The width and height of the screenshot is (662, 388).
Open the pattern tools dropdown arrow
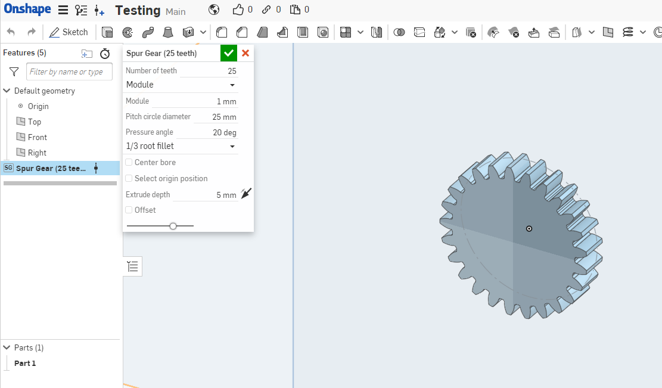tap(360, 32)
